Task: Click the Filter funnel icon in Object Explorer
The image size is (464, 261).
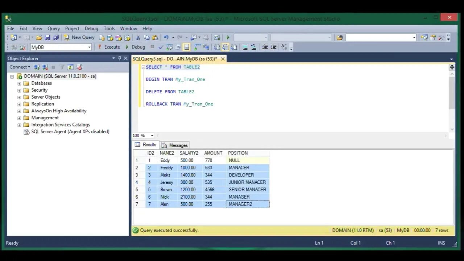Action: pyautogui.click(x=62, y=67)
